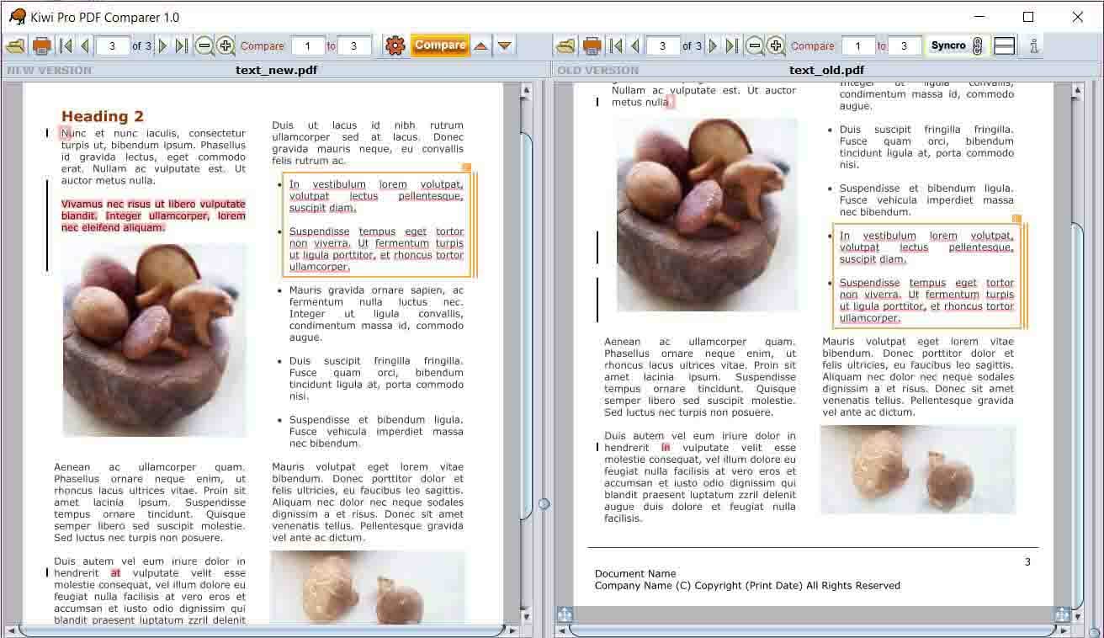Go to first page in new version pane
This screenshot has width=1104, height=638.
pos(66,45)
